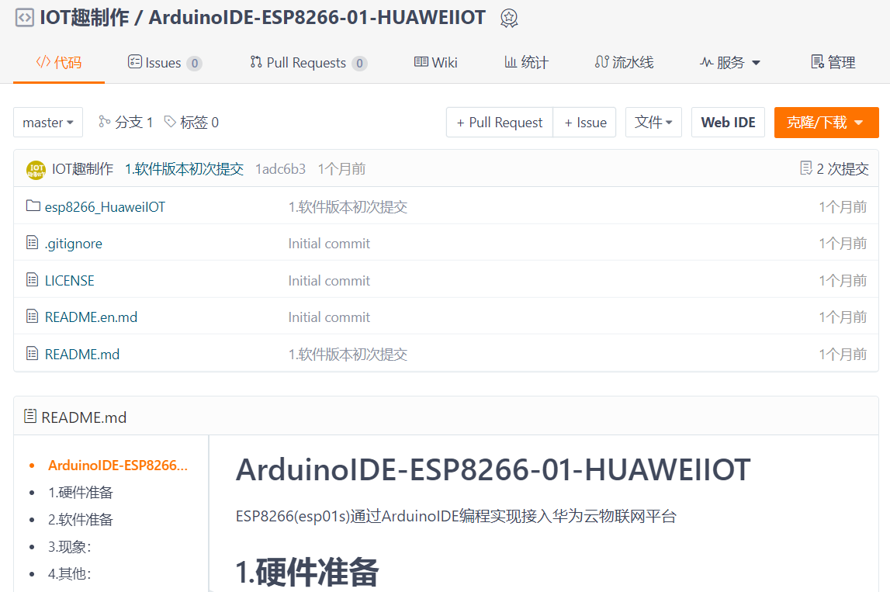This screenshot has height=592, width=890.
Task: Launch the Web IDE
Action: point(729,122)
